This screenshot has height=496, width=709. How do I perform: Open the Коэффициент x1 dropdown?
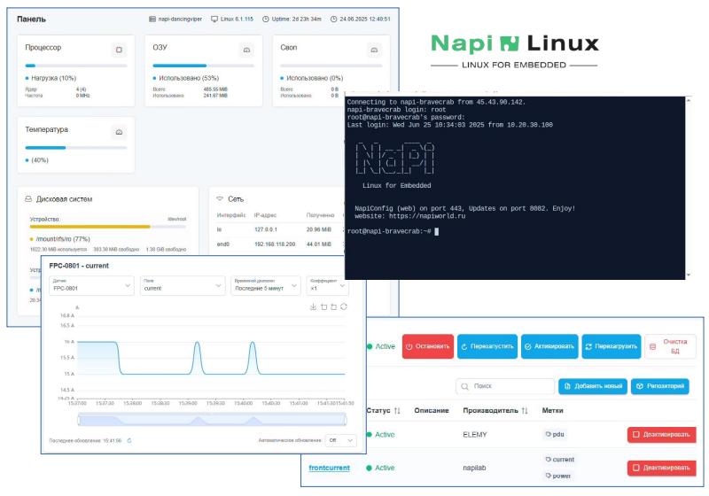click(x=327, y=285)
